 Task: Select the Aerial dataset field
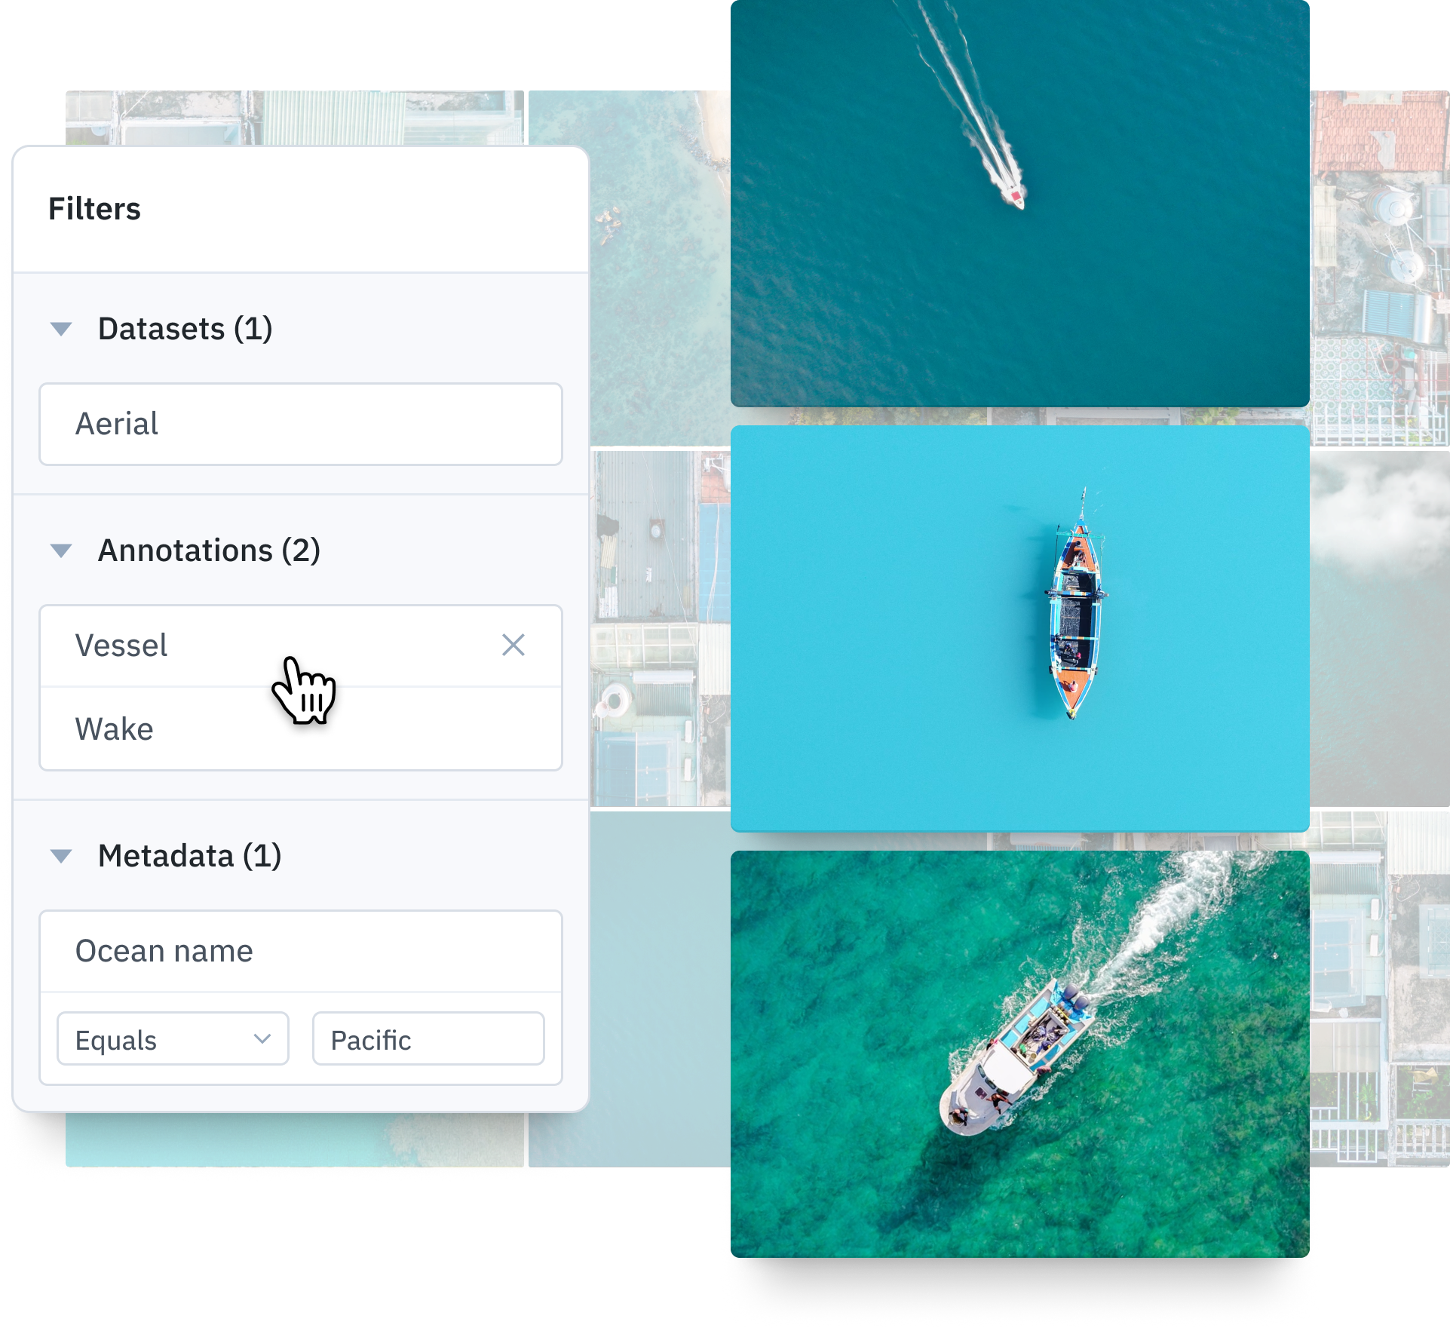click(x=301, y=424)
